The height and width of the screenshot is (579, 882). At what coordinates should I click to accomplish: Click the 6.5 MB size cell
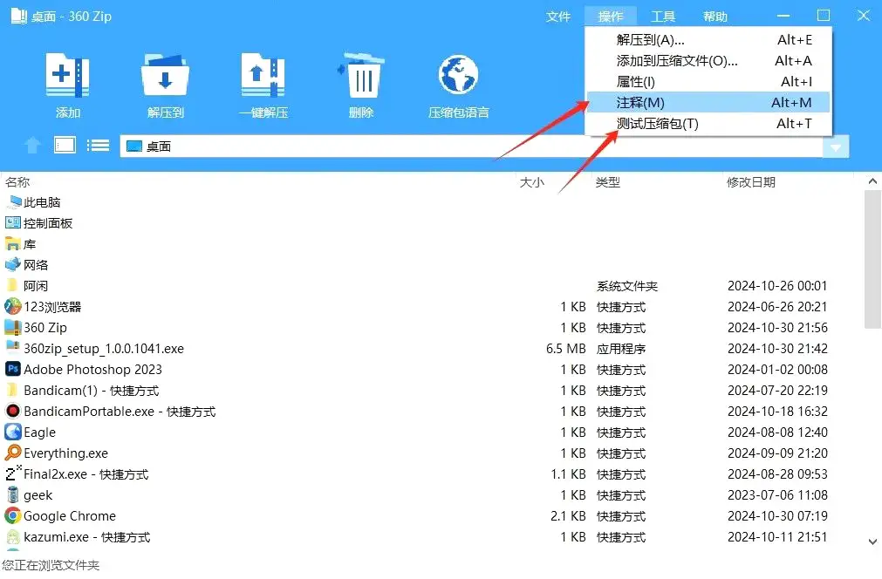click(565, 349)
